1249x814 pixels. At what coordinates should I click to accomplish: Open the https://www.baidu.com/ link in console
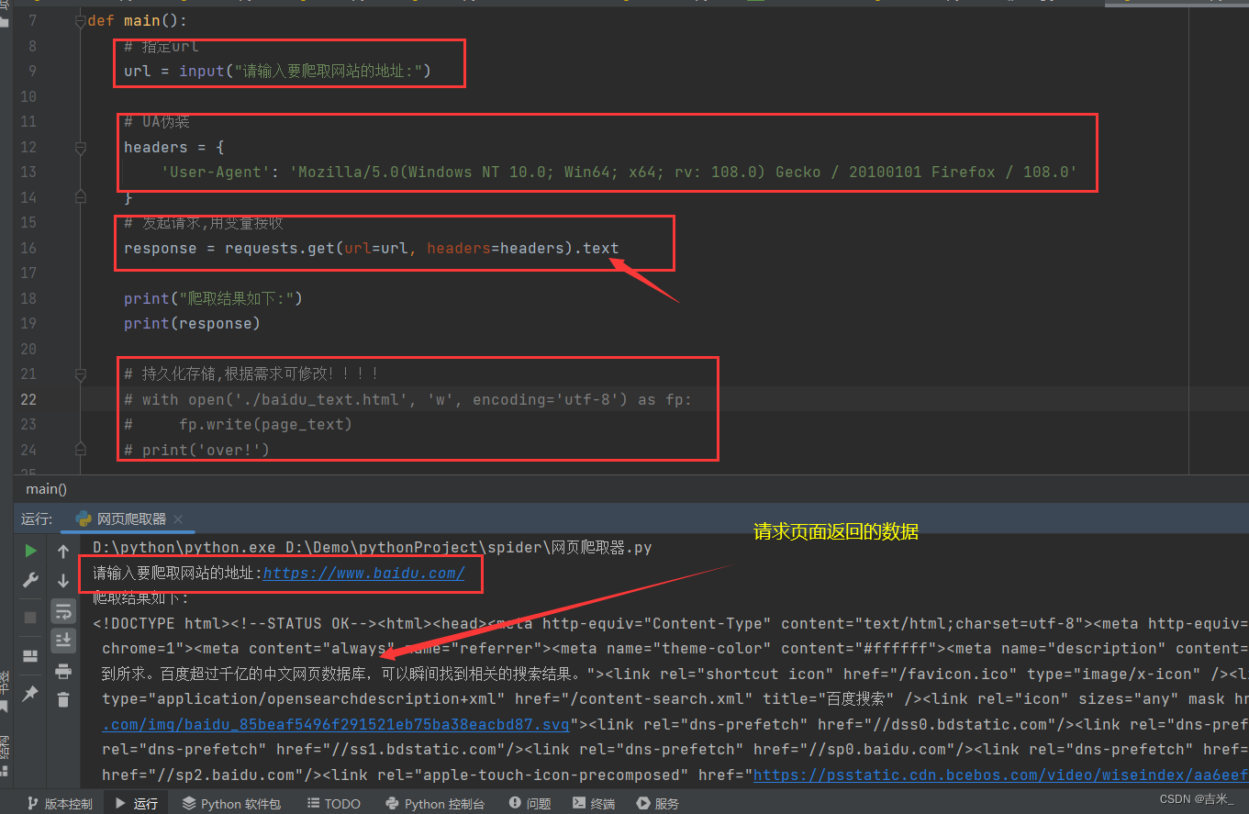(x=363, y=574)
